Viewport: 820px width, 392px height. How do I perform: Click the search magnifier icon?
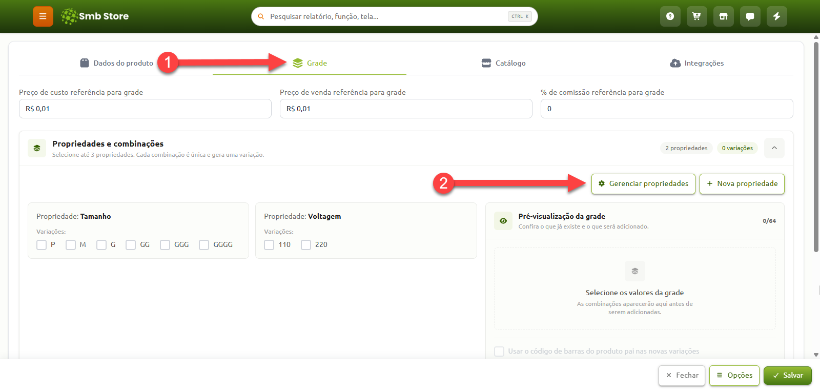pos(261,16)
